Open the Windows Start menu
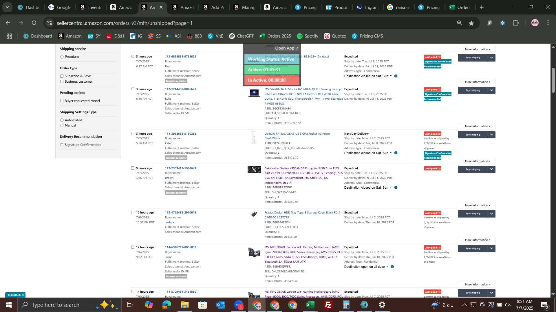 tap(9, 305)
